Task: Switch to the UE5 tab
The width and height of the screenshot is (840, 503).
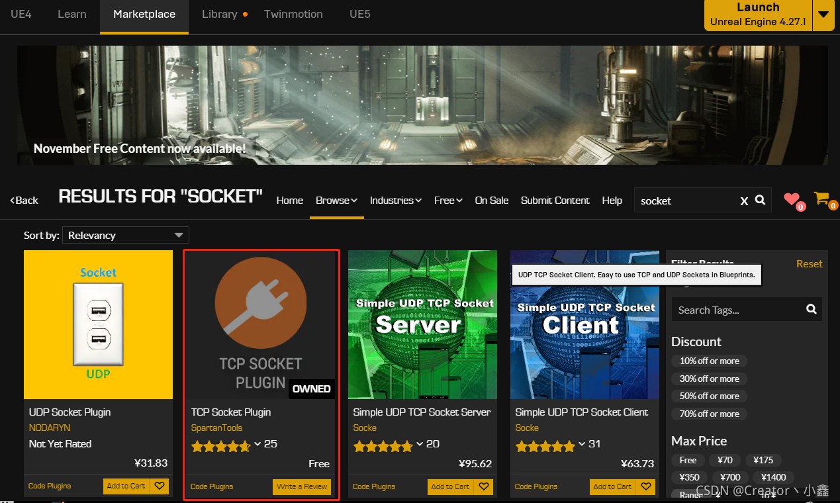Action: click(x=359, y=14)
